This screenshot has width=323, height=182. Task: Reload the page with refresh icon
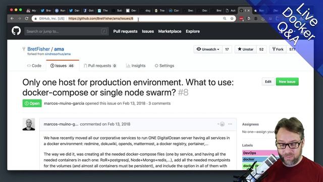[x=27, y=19]
